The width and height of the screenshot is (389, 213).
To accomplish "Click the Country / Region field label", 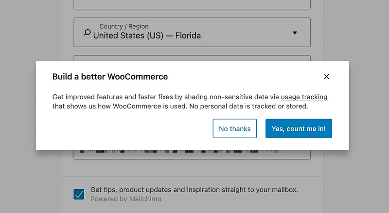I will click(x=124, y=26).
